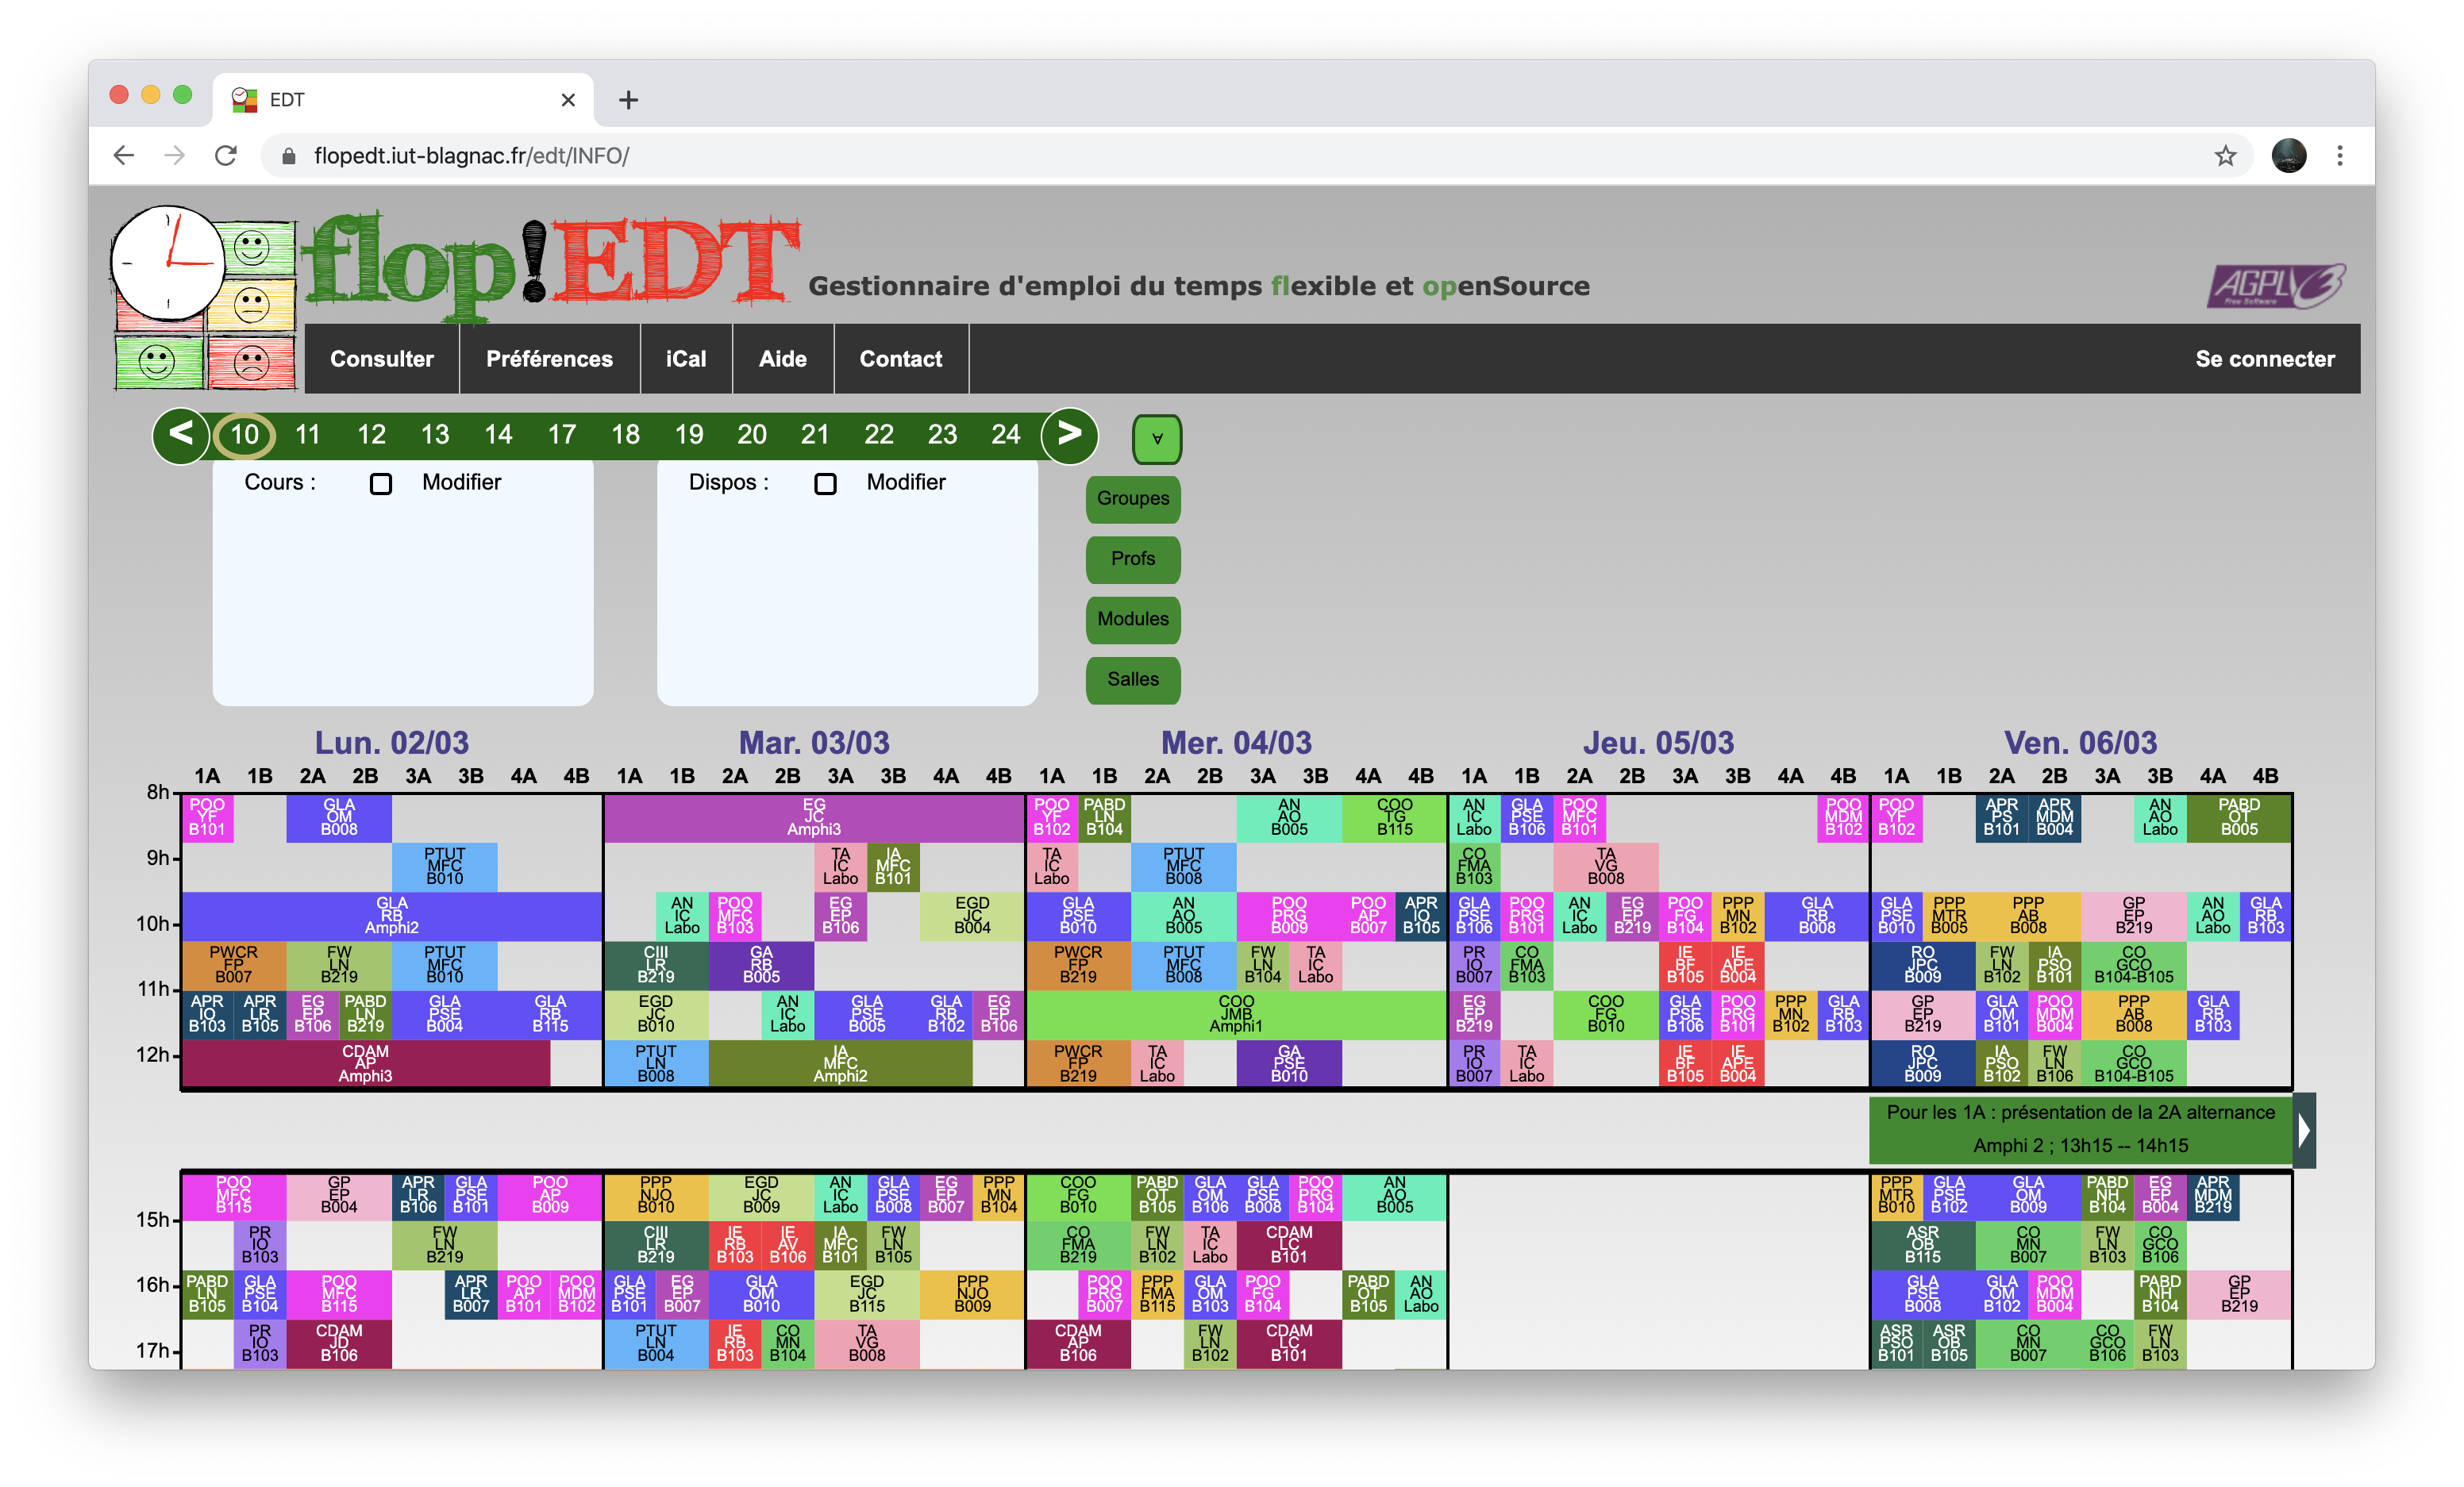The height and width of the screenshot is (1487, 2464).
Task: Select week 11
Action: coord(308,435)
